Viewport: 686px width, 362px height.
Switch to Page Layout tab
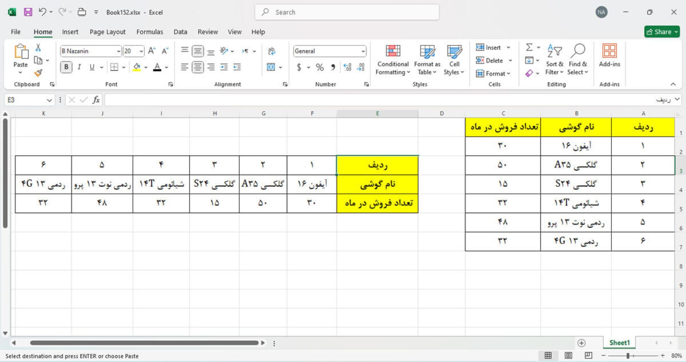(108, 32)
